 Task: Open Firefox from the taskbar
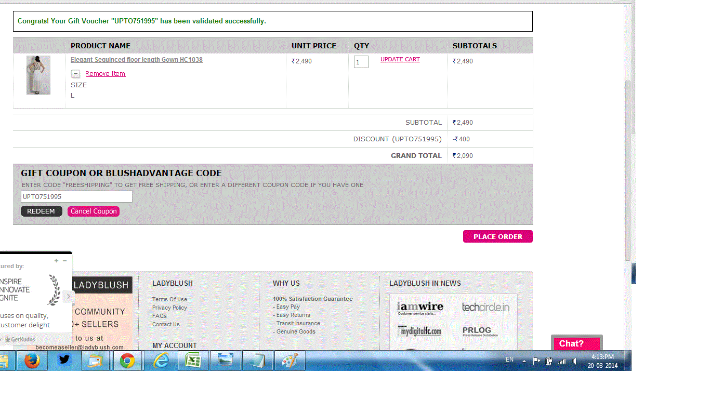(x=32, y=360)
